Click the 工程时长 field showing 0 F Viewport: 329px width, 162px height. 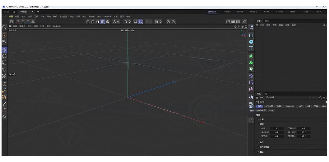[x=304, y=128]
